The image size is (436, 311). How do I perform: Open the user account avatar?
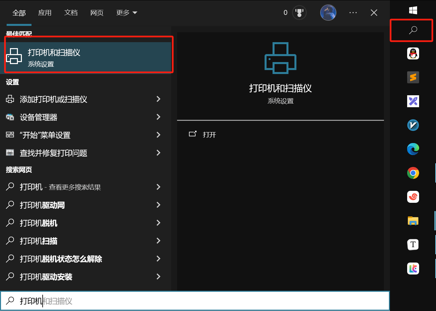(x=328, y=13)
